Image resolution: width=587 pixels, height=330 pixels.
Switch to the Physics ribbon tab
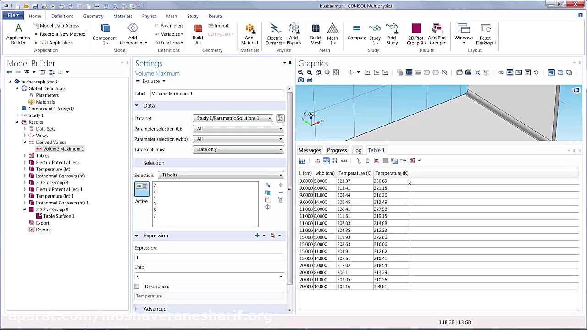tap(149, 16)
